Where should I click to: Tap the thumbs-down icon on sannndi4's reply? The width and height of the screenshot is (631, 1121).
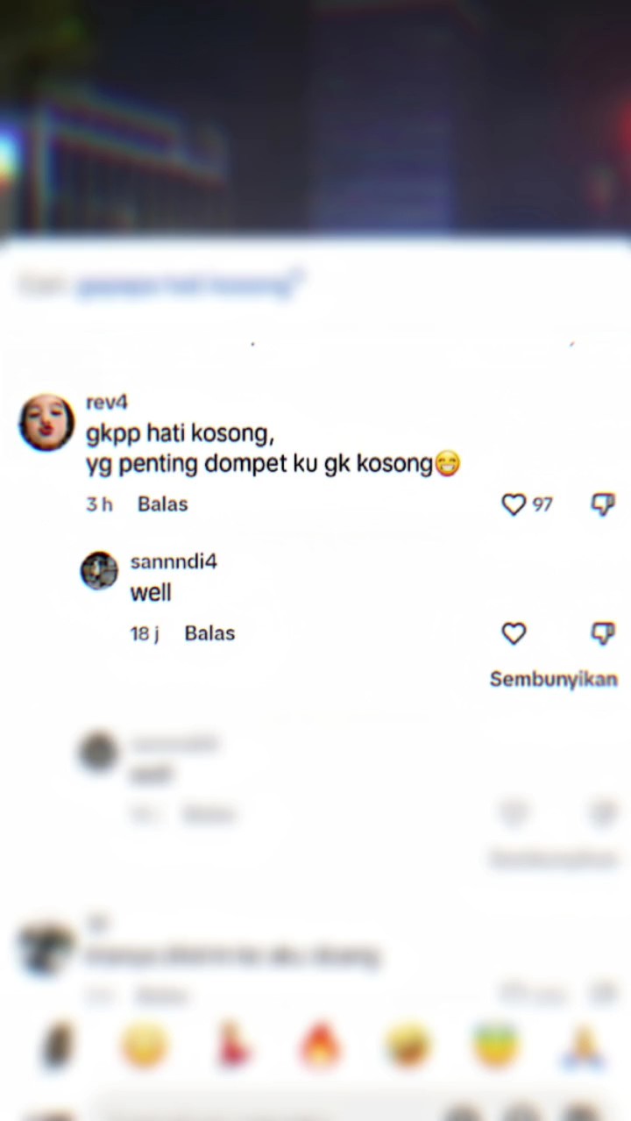tap(603, 633)
